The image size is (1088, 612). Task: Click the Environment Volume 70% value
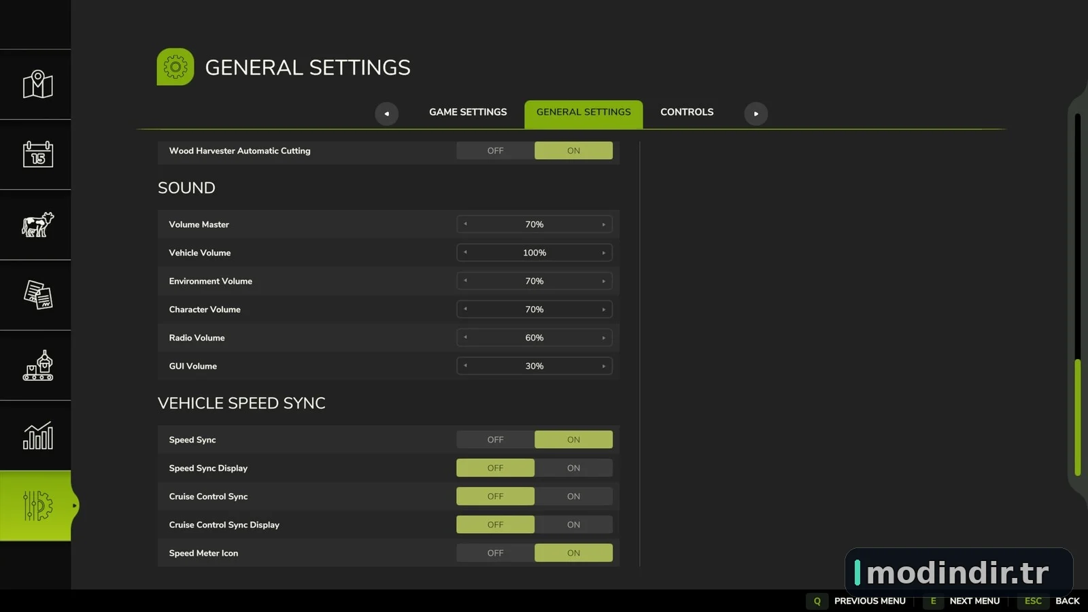pos(534,281)
